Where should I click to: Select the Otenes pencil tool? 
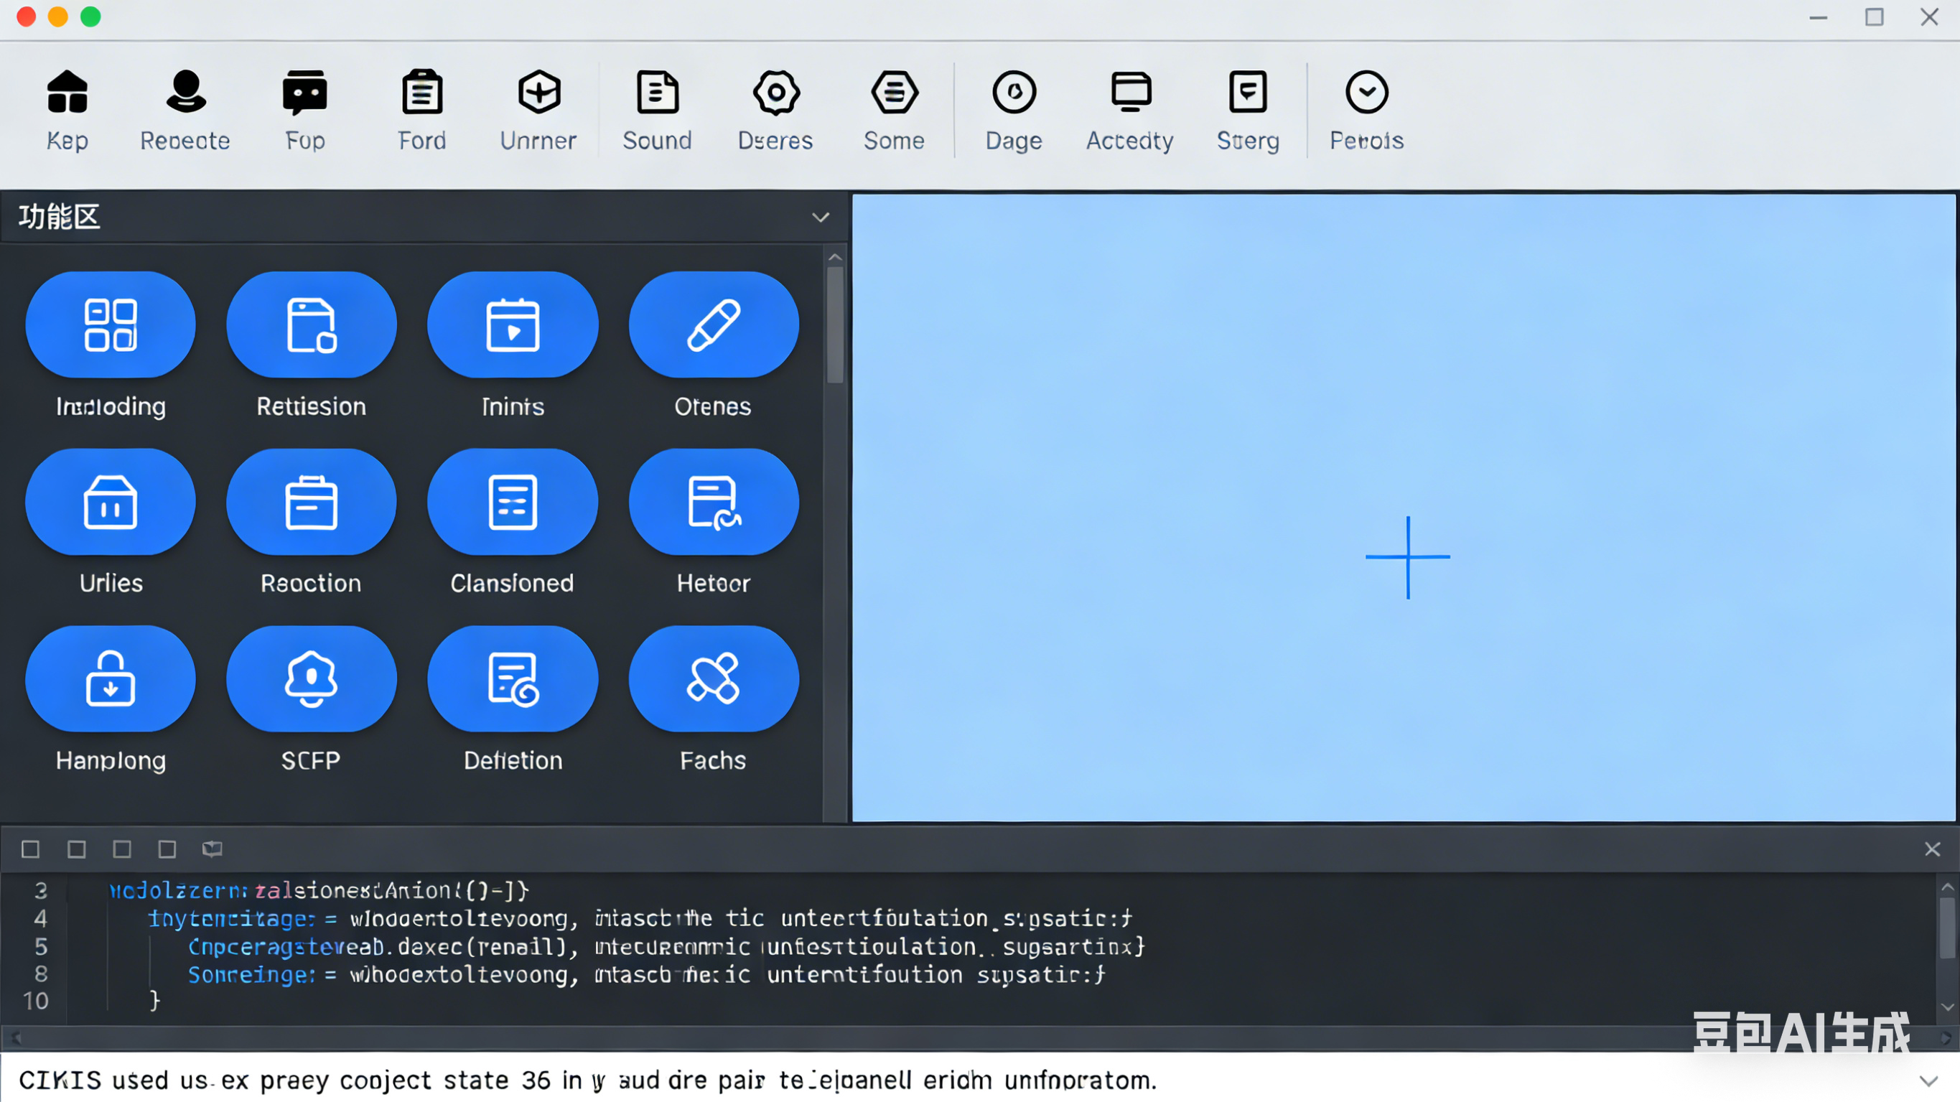coord(713,325)
